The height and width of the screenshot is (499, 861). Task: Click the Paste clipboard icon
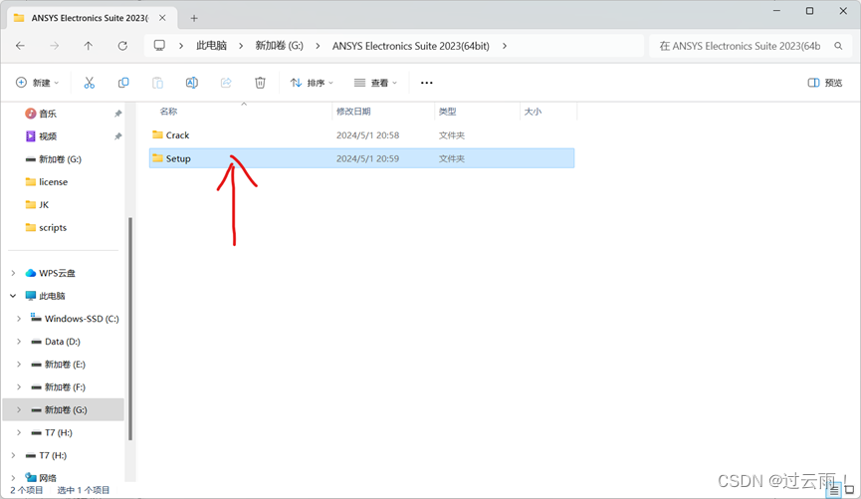coord(157,83)
